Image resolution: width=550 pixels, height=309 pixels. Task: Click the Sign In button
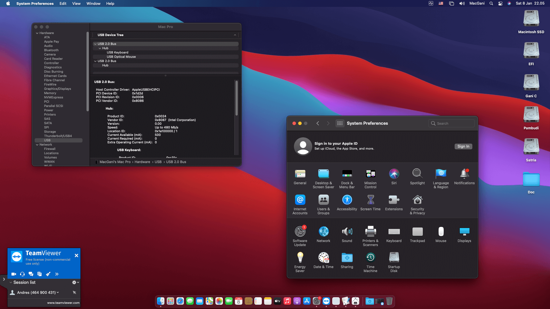pos(463,146)
